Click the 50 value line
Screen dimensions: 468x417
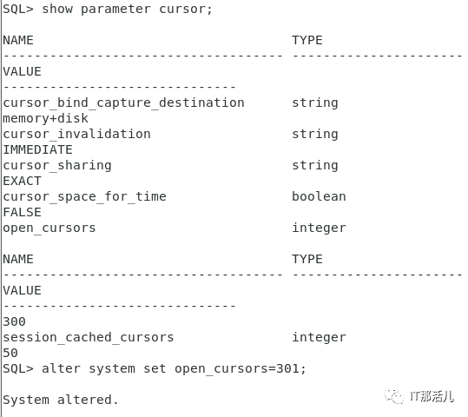pos(10,353)
